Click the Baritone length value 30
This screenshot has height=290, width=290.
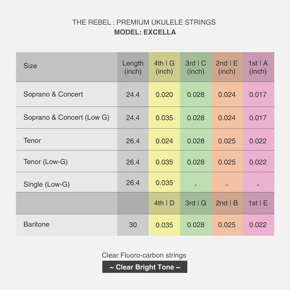pyautogui.click(x=133, y=225)
